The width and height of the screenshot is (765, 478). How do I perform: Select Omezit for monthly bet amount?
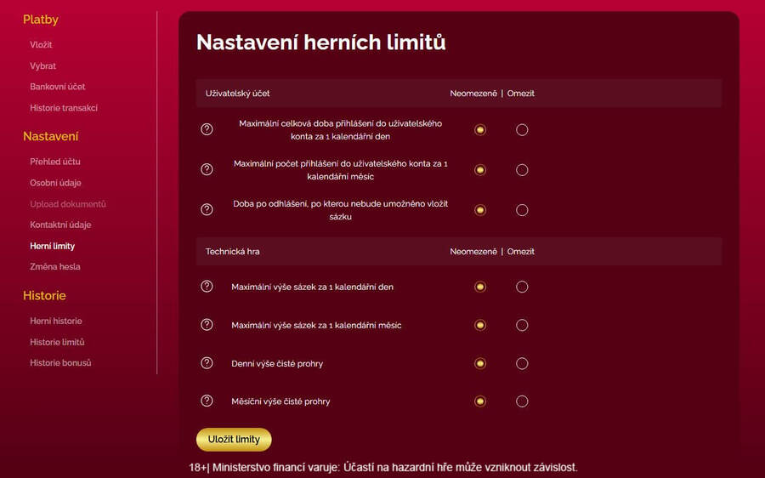click(x=522, y=325)
